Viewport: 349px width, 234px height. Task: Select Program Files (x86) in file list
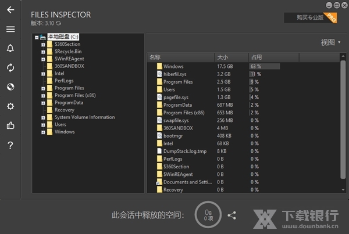(244, 113)
